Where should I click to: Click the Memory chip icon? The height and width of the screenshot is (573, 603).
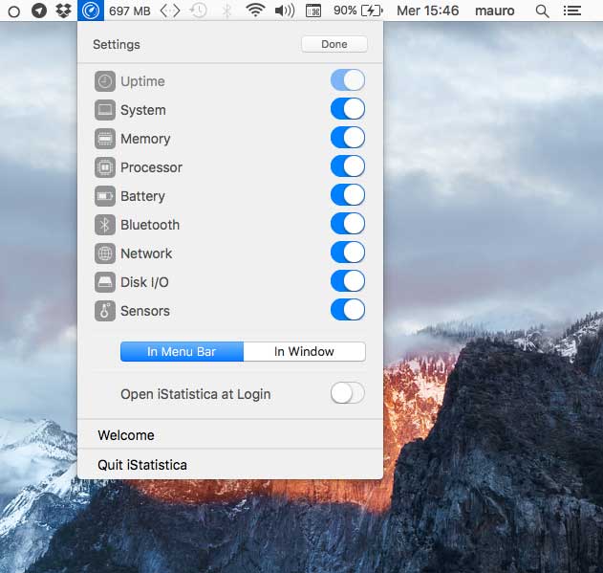pos(105,139)
